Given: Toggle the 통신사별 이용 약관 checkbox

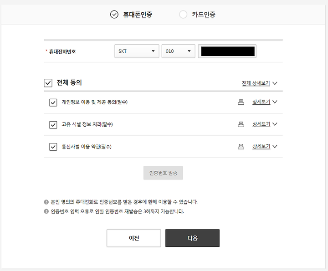Looking at the screenshot, I should [53, 147].
